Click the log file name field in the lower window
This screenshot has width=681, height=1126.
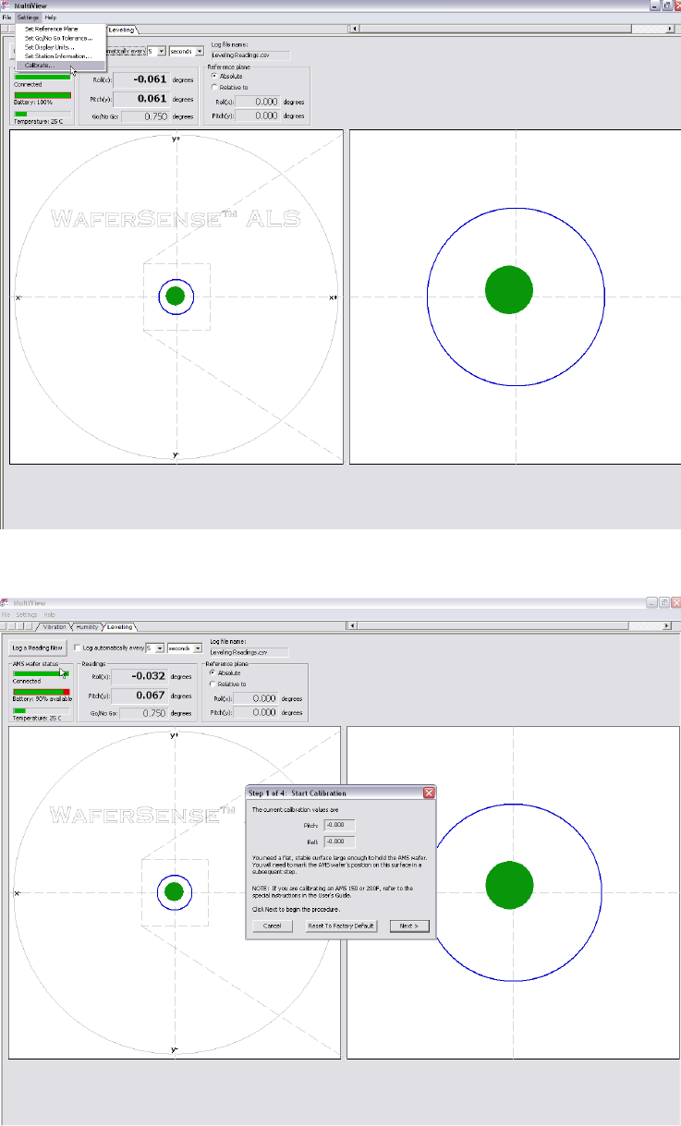point(249,652)
